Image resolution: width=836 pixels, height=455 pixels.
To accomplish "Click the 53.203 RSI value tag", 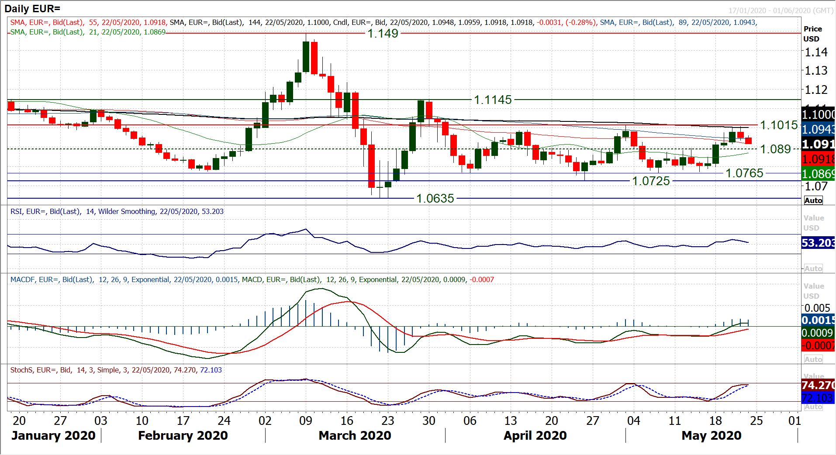I will click(x=818, y=243).
